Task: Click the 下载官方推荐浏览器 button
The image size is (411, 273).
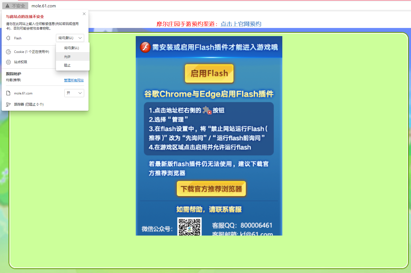Action: [x=211, y=189]
